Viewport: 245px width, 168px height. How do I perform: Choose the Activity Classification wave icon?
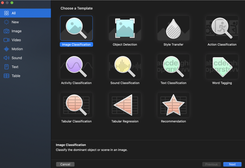click(x=76, y=67)
